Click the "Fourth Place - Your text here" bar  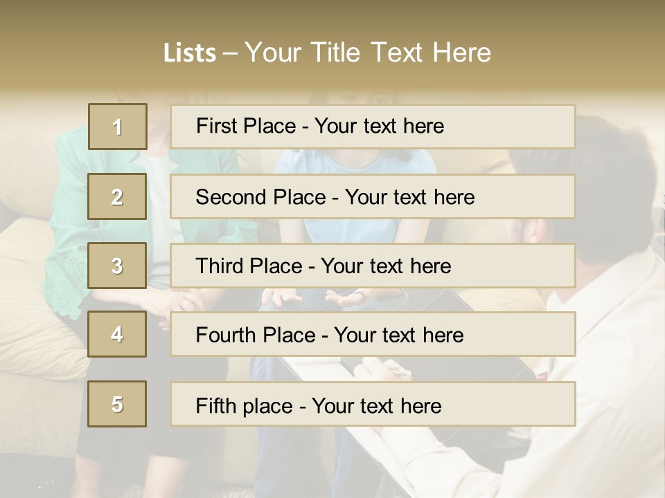(x=373, y=335)
